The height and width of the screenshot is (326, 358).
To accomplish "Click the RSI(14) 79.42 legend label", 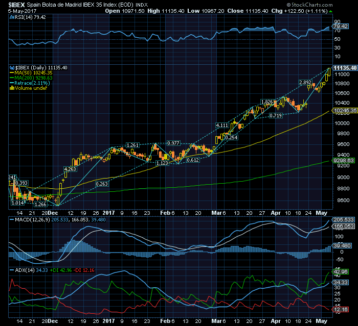I will (30, 17).
